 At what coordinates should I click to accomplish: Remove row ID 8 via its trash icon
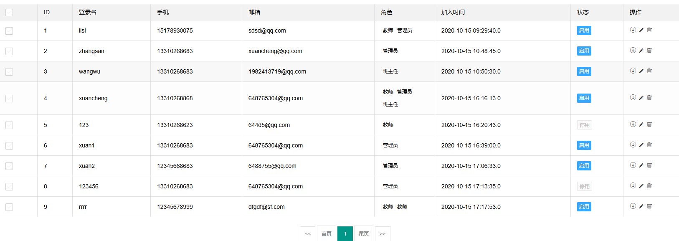[649, 186]
